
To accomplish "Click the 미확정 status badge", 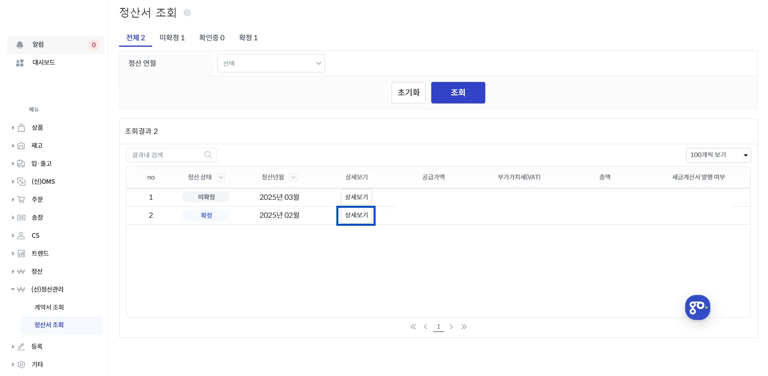I will coord(206,197).
